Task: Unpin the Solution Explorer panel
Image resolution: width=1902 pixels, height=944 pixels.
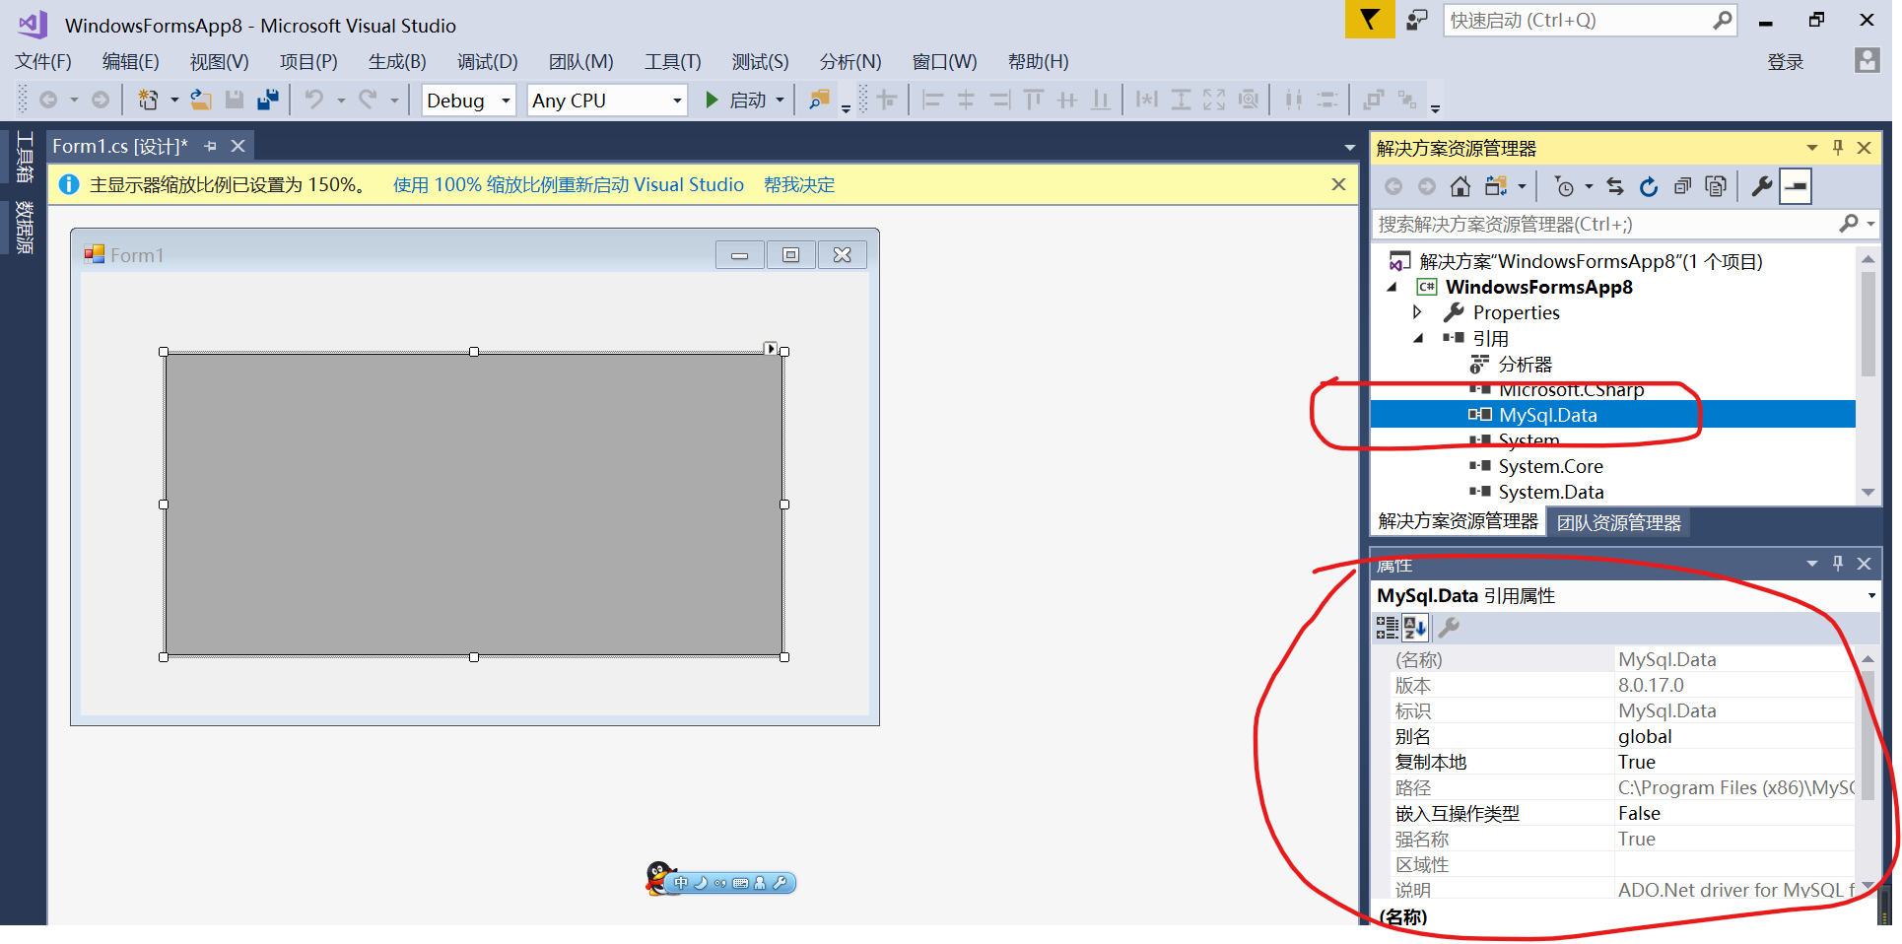Action: [1837, 147]
